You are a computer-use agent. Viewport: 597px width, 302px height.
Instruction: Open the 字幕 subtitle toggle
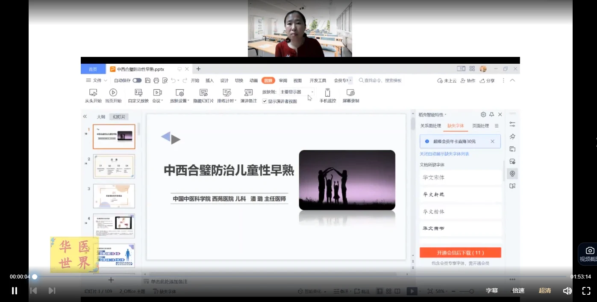coord(492,291)
